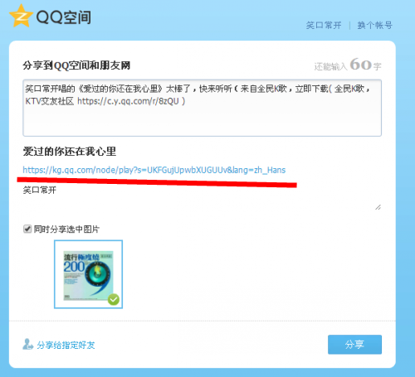The image size is (415, 377).
Task: Click the 同时分享选中图片 label text
Action: tap(66, 230)
